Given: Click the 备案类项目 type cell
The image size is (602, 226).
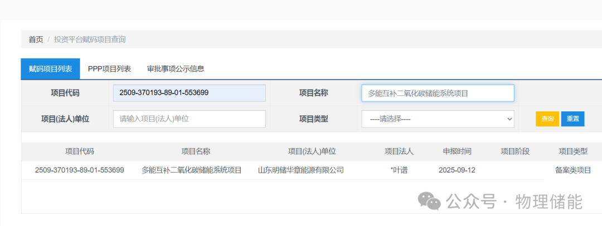Looking at the screenshot, I should pos(573,170).
